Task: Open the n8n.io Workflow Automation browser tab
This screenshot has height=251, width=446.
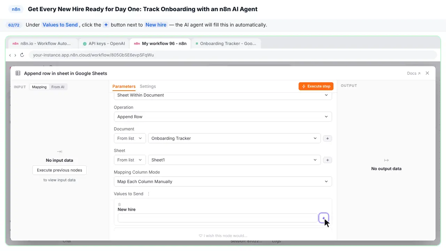Action: point(43,44)
